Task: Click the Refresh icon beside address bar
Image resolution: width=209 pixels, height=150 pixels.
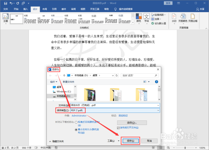Action: tap(117, 75)
